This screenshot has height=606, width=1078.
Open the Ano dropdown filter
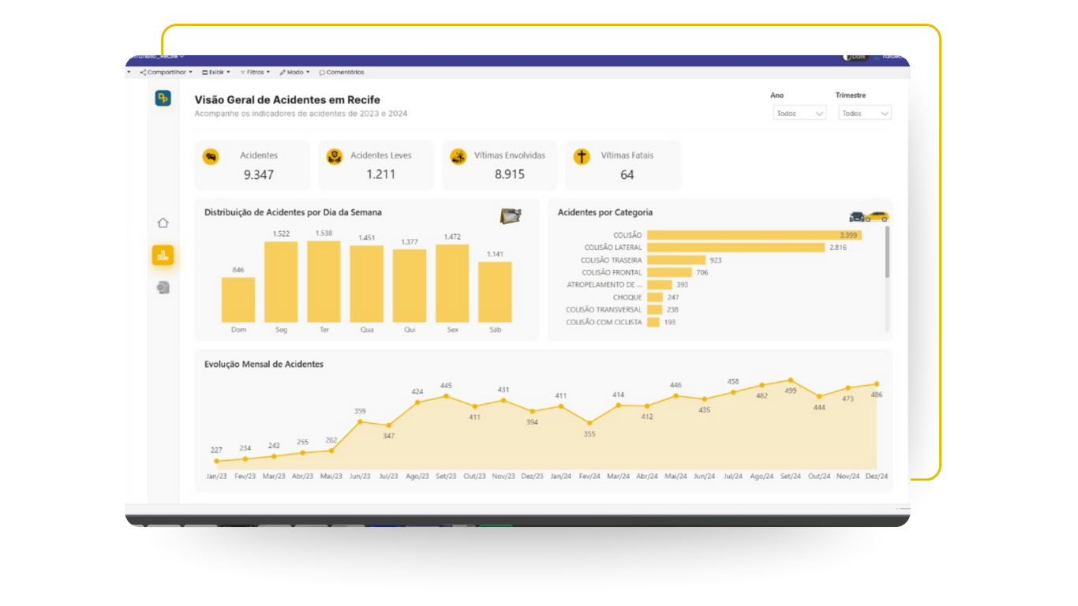pyautogui.click(x=799, y=114)
